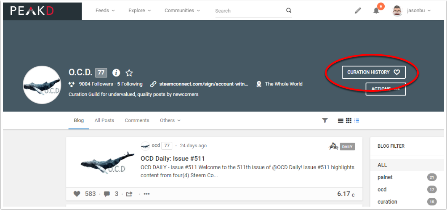Image resolution: width=447 pixels, height=210 pixels.
Task: Filter blog by ocd tag
Action: (x=382, y=189)
